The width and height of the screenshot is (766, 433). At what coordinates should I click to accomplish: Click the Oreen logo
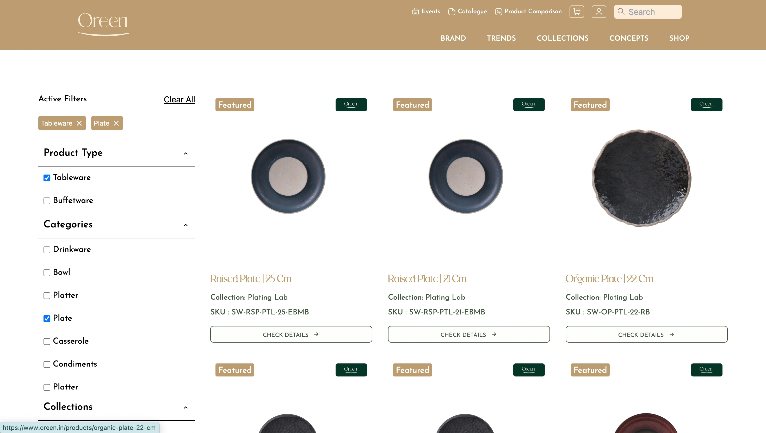(103, 24)
